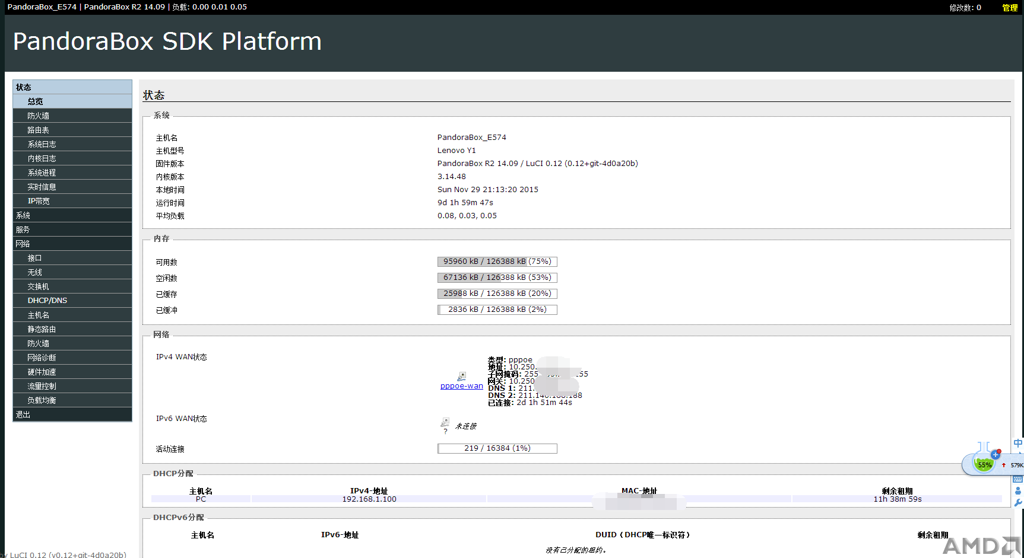Click the PandoraBox SDK Platform header title
This screenshot has width=1024, height=558.
coord(167,42)
